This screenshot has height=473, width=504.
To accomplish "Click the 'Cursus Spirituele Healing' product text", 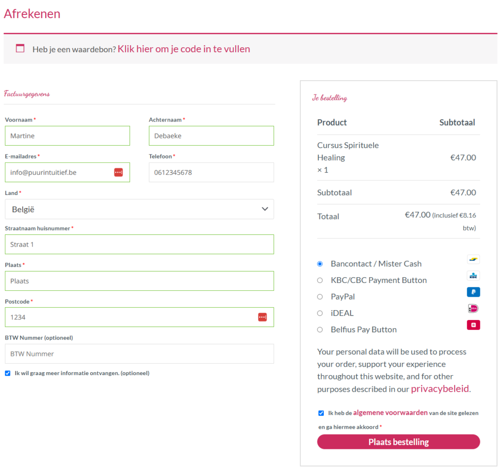I will tap(348, 151).
